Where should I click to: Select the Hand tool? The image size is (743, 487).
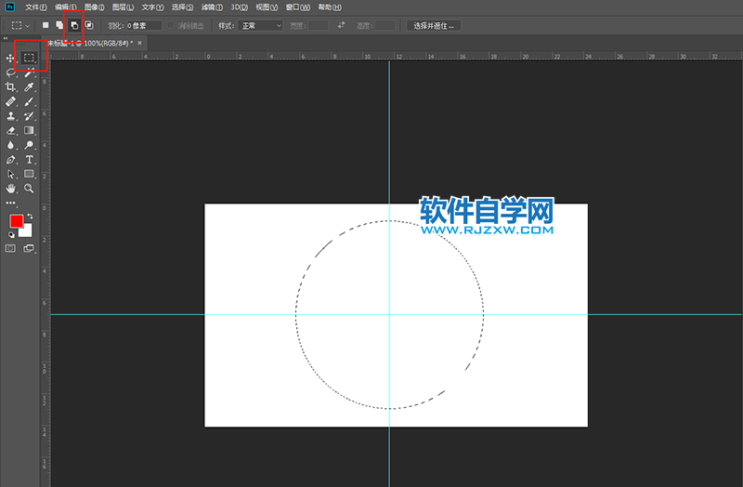11,189
